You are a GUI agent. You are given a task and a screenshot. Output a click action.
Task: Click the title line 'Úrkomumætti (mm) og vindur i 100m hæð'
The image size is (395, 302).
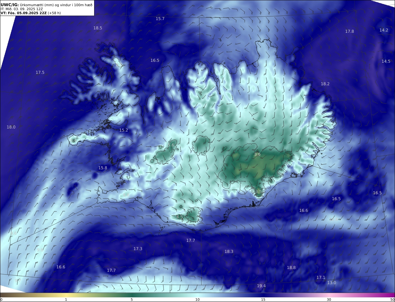click(56, 5)
